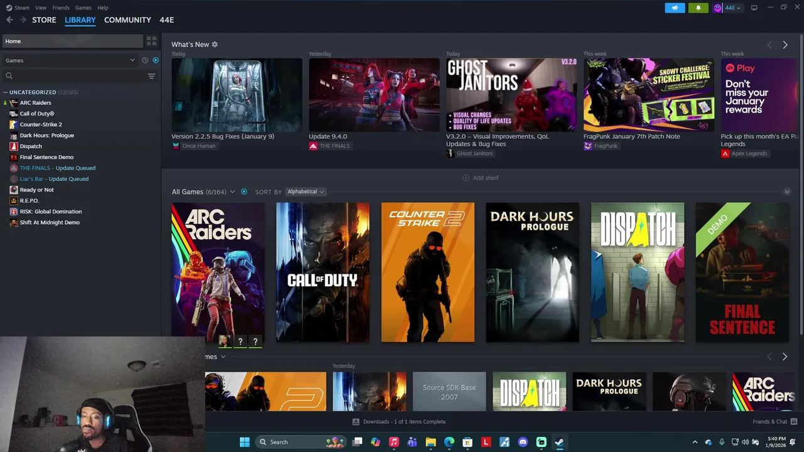804x452 pixels.
Task: Click the Steam forward navigation arrow
Action: coord(23,20)
